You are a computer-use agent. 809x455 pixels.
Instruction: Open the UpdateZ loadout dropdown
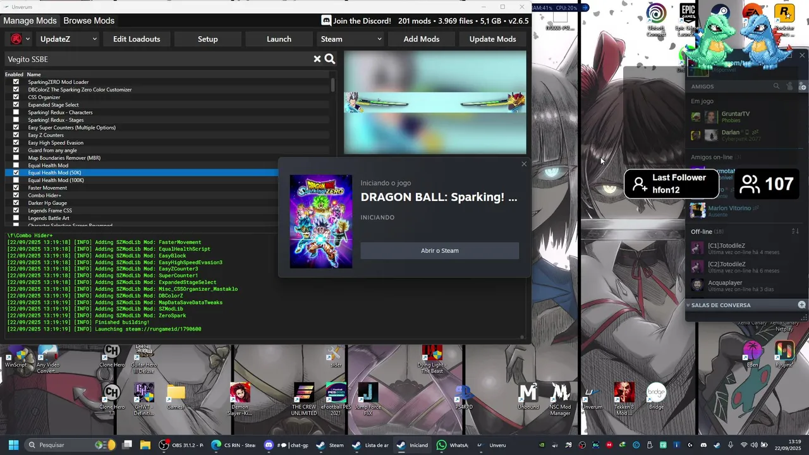click(68, 39)
